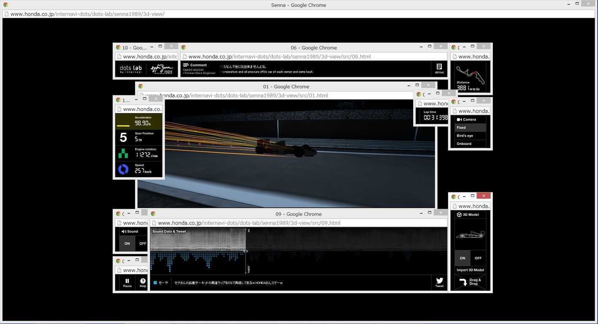Click the Camera panel video icon
This screenshot has height=324, width=598.
point(459,119)
